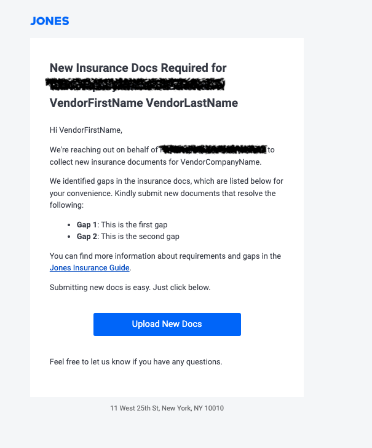Select the "VendorFirstName VendorLastName" heading line

click(x=143, y=103)
